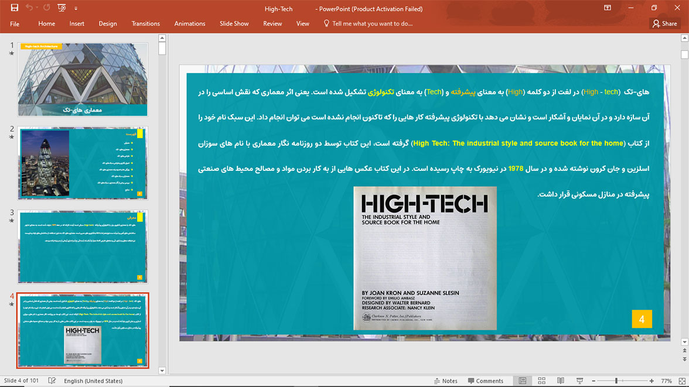Select the highlighted slide 4 thumbnail

click(x=83, y=330)
